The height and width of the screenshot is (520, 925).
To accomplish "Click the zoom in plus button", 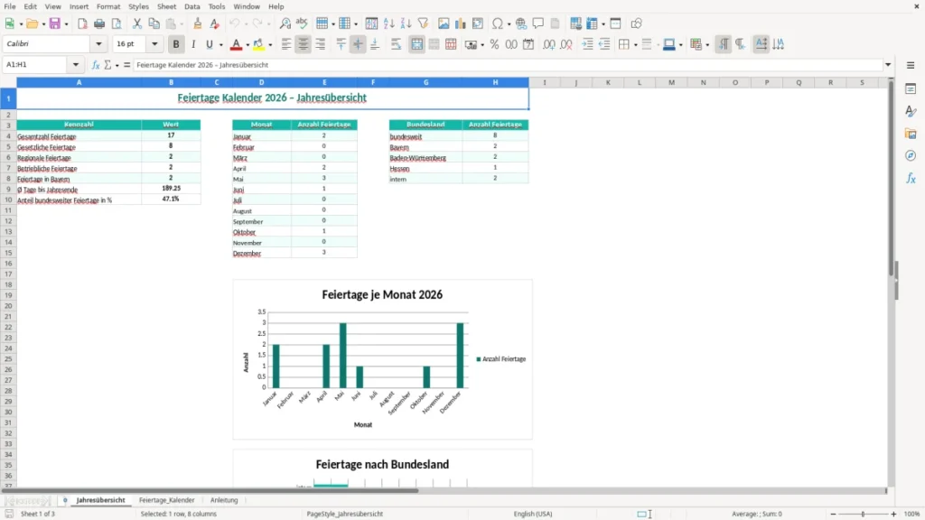I will pos(893,514).
